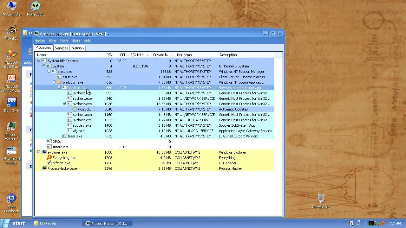
Task: Click the alg.exe process icon
Action: pos(69,131)
